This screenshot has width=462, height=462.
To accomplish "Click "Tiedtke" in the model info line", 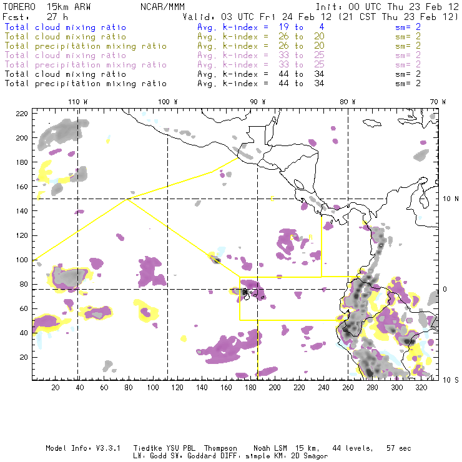I will tap(148, 448).
